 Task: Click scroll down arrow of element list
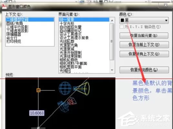[x=112, y=70]
